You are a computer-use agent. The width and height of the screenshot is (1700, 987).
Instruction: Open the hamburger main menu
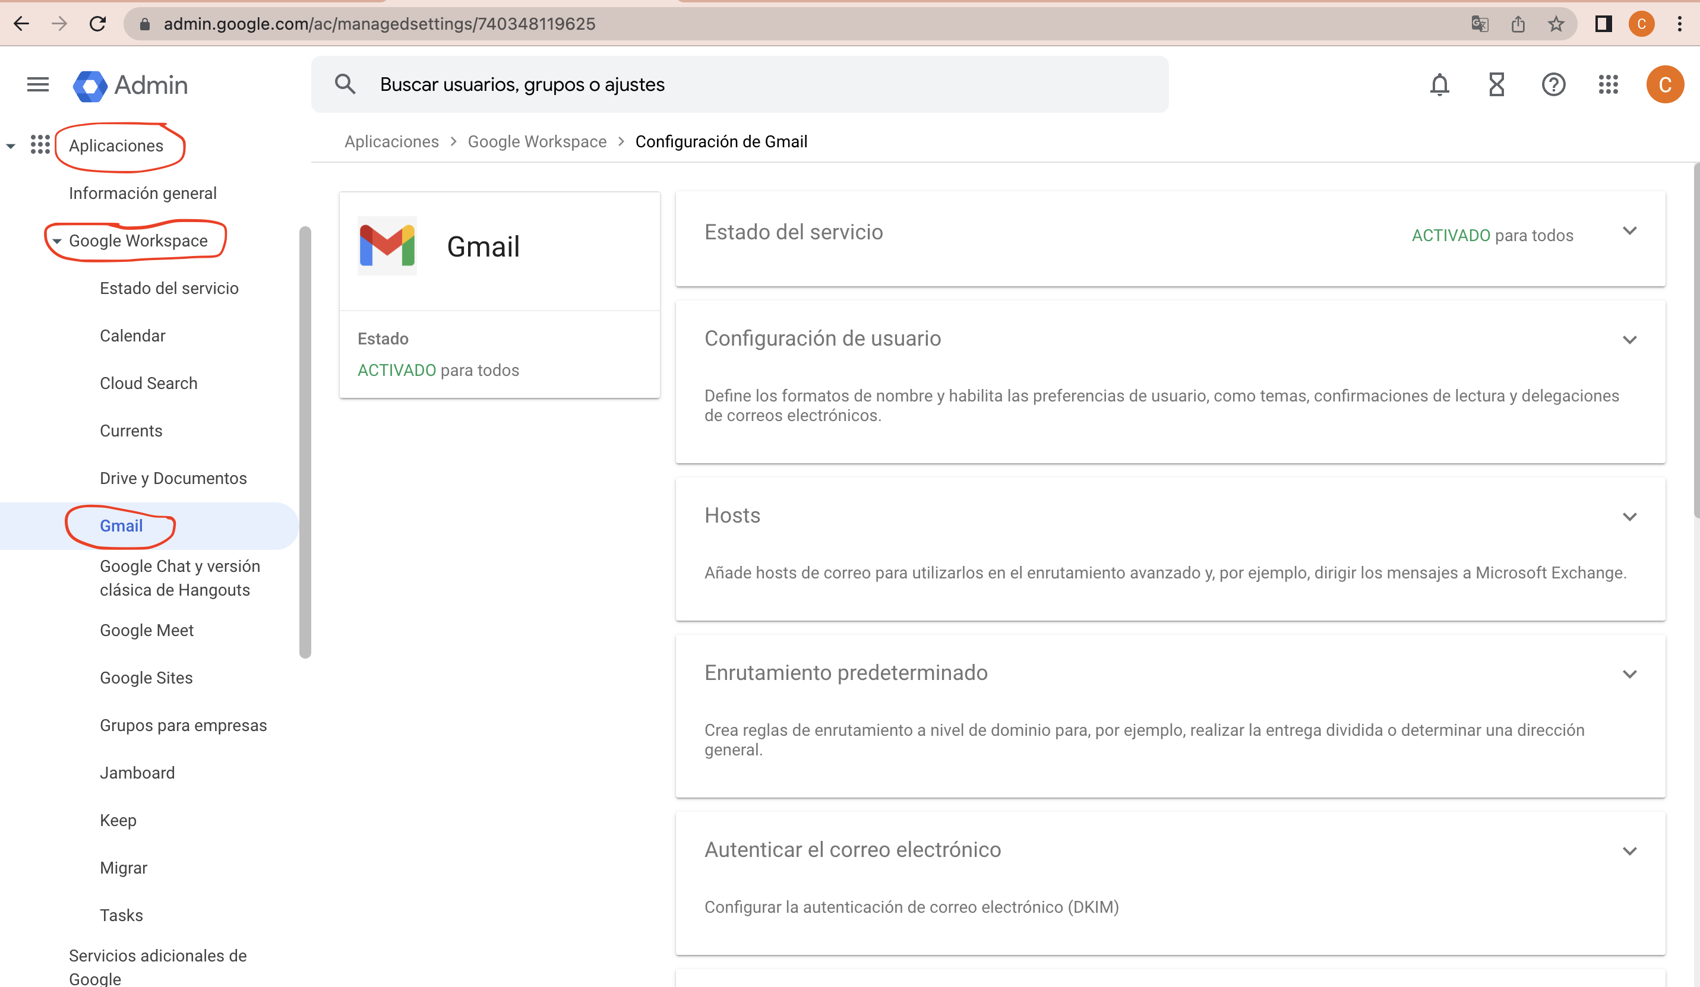(38, 84)
